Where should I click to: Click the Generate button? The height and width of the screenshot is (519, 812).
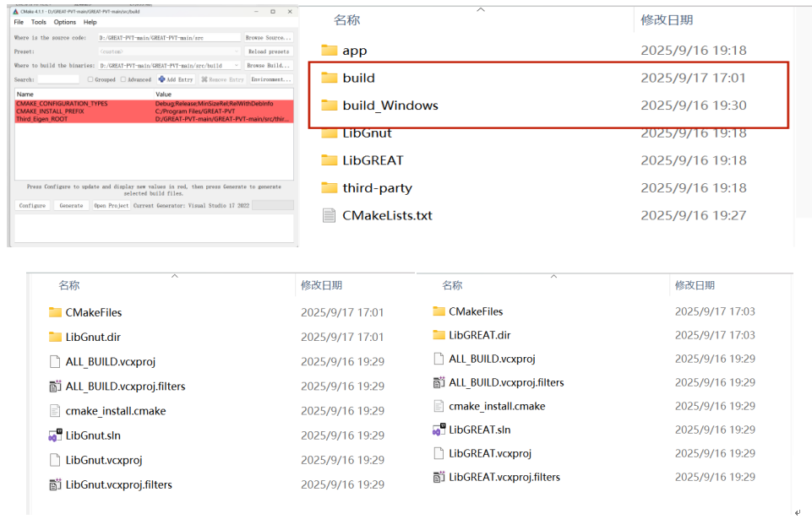pyautogui.click(x=71, y=205)
